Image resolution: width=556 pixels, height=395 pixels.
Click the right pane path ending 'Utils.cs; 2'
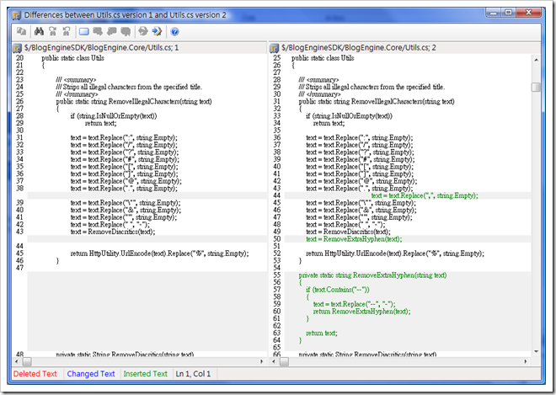click(x=359, y=47)
